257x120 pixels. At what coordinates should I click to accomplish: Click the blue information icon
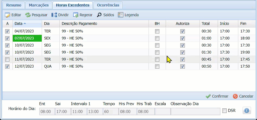coord(247,111)
